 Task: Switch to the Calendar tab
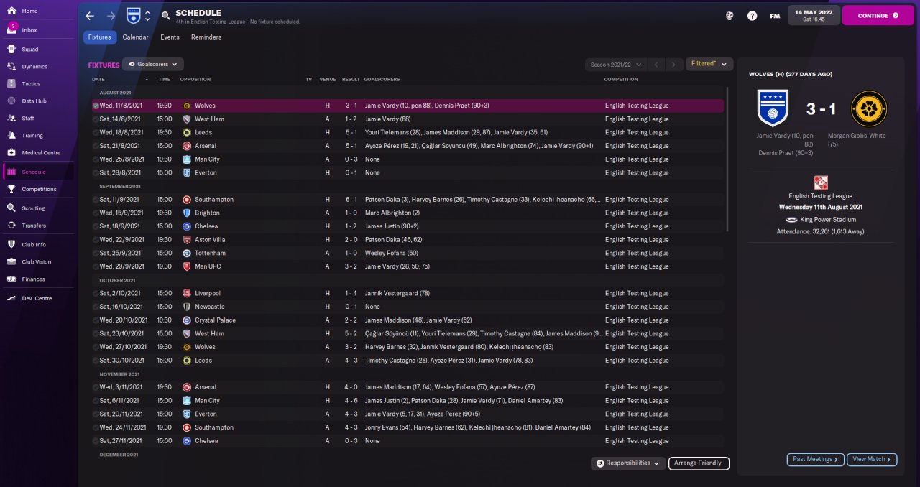pyautogui.click(x=135, y=37)
